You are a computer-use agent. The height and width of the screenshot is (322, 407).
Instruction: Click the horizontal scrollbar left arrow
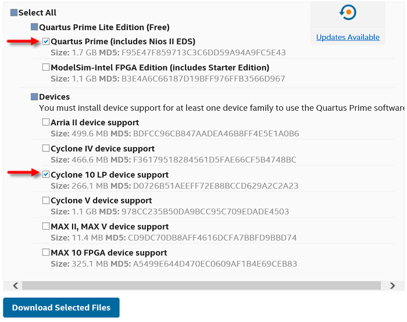point(15,285)
